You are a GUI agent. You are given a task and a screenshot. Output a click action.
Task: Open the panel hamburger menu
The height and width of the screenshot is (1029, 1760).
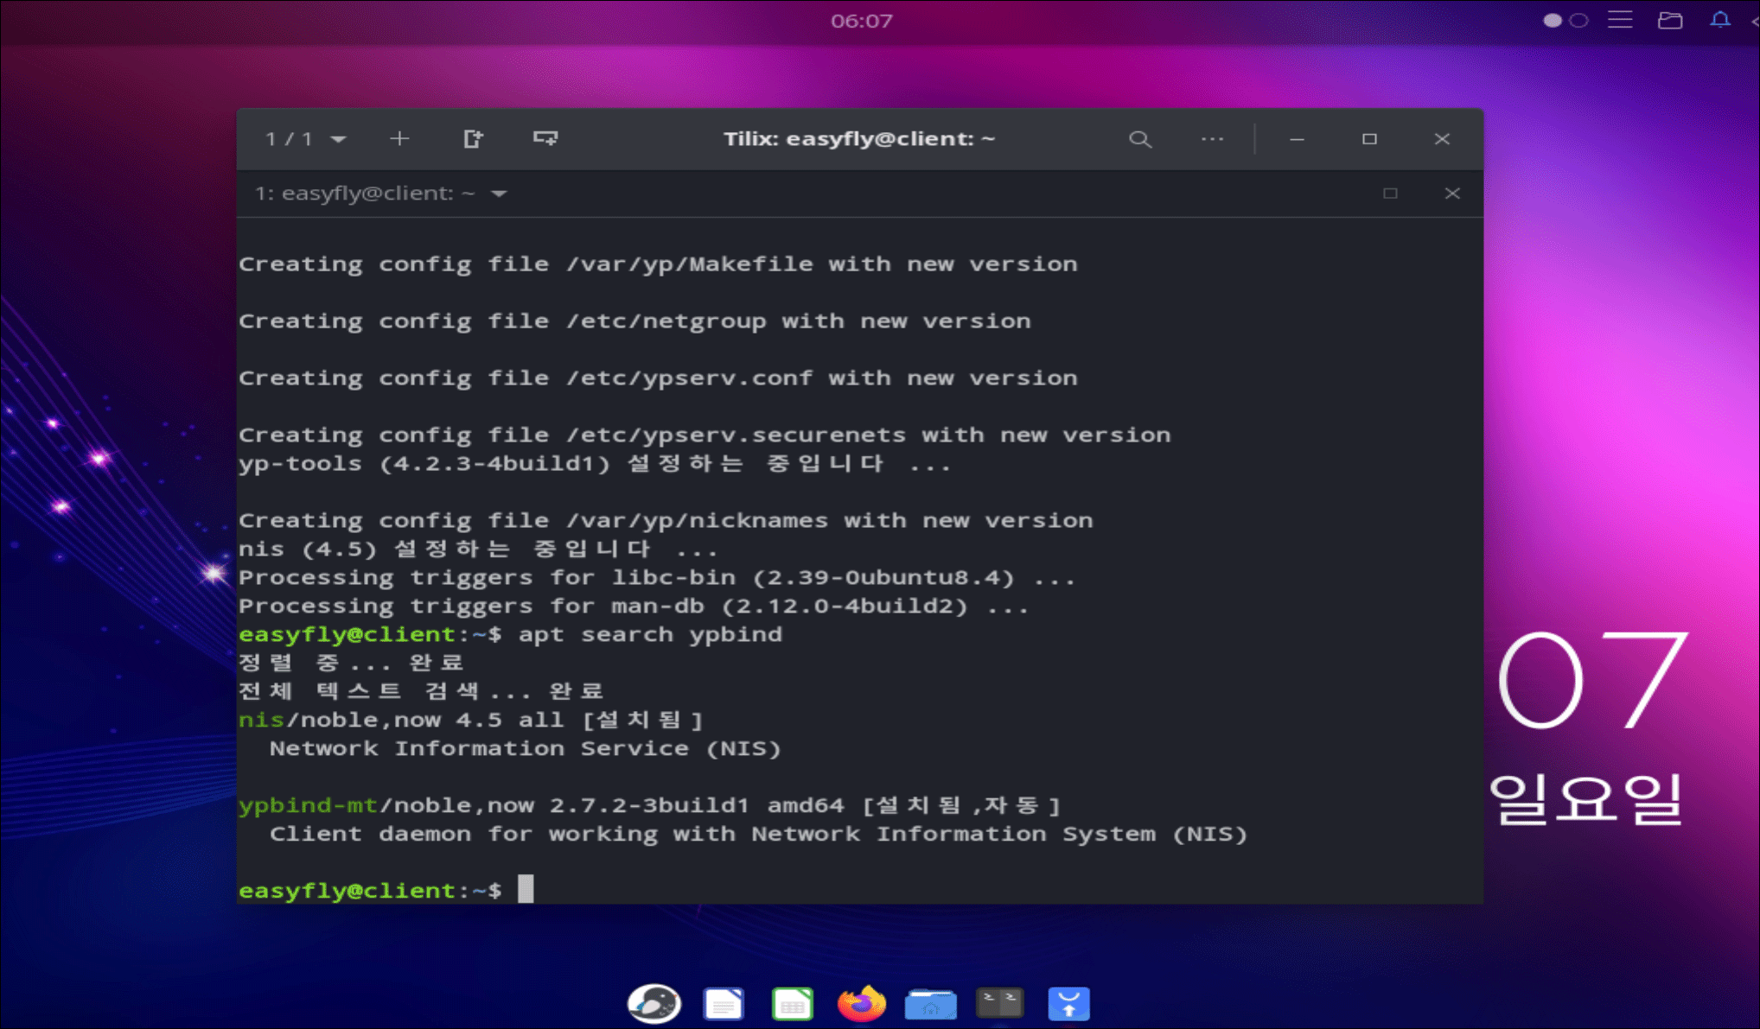pos(1620,20)
